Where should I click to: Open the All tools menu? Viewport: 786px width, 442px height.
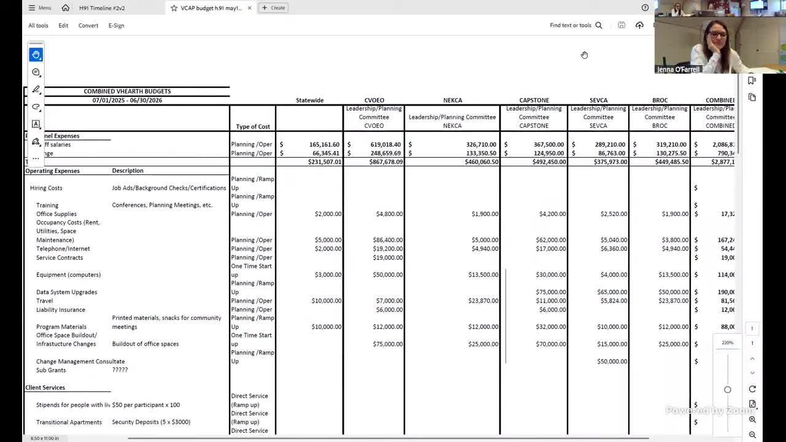tap(38, 25)
